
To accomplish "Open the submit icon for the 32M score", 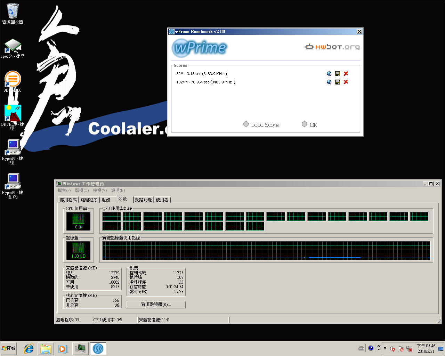I will [329, 74].
